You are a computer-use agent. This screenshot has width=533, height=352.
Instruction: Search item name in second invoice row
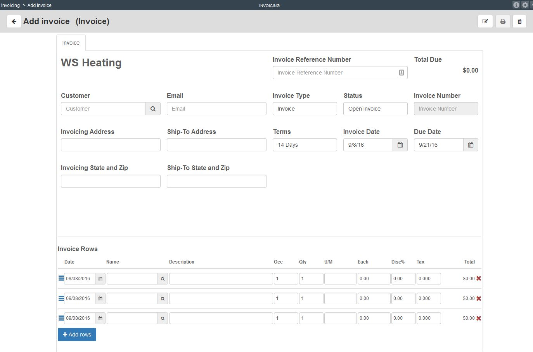(x=163, y=298)
